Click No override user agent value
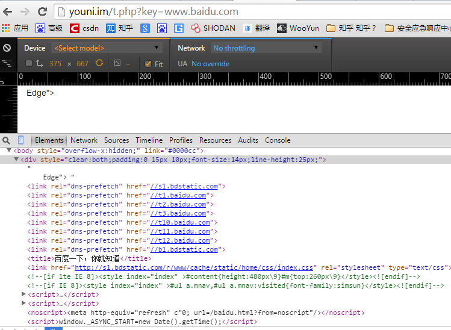The height and width of the screenshot is (330, 451). 211,64
